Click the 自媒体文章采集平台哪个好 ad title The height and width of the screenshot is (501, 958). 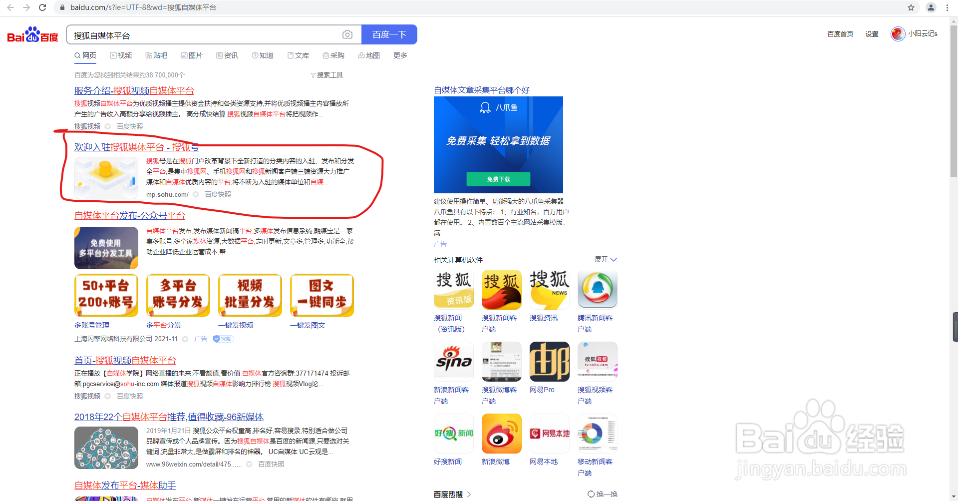pyautogui.click(x=482, y=90)
